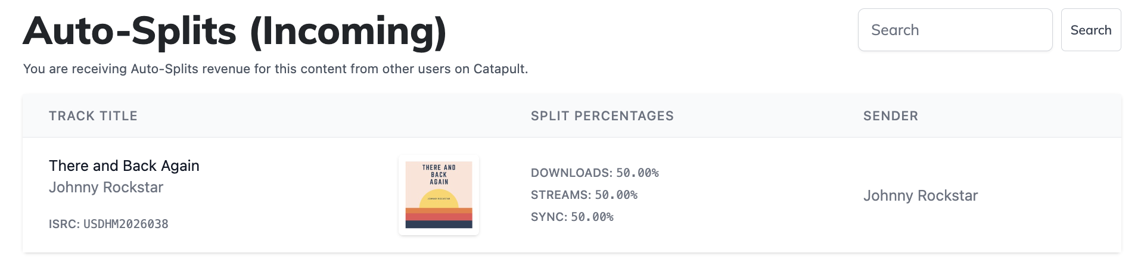Screen dimensions: 1144x262
Task: Click the ISRC code USDHM2026038
Action: point(126,224)
